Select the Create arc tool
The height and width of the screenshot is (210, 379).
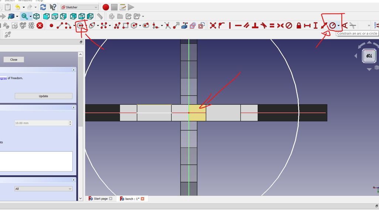click(68, 26)
